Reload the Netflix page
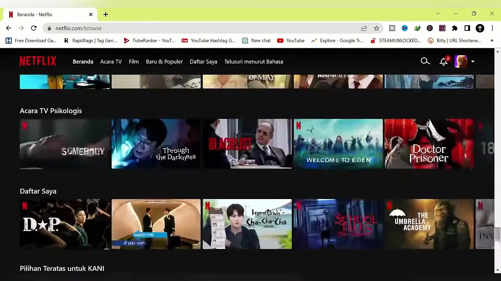The height and width of the screenshot is (281, 501). coord(34,28)
